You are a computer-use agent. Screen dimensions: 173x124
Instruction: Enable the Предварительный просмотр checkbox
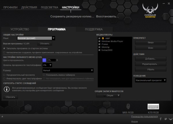pos(4,74)
